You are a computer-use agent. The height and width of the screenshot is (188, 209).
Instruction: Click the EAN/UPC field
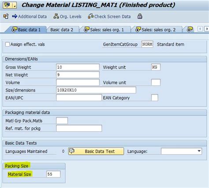pos(79,98)
